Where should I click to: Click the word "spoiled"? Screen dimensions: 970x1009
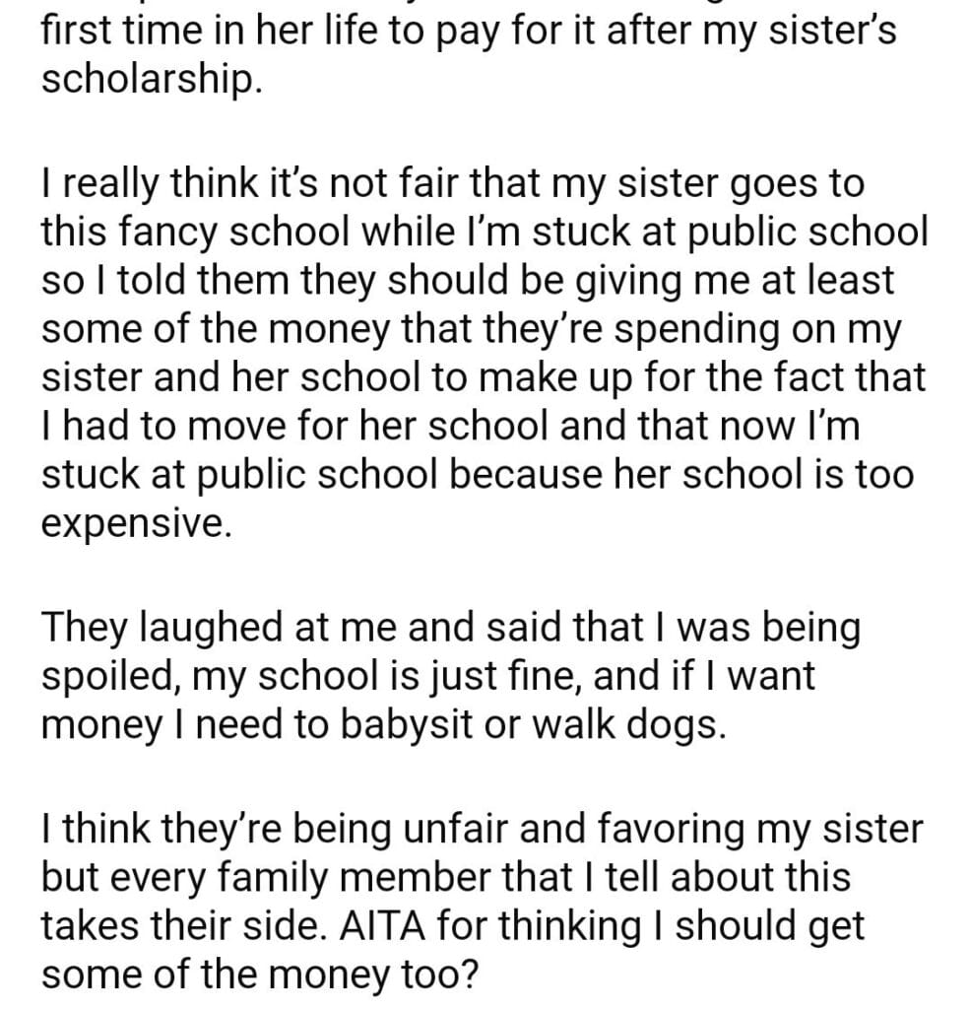(115, 677)
